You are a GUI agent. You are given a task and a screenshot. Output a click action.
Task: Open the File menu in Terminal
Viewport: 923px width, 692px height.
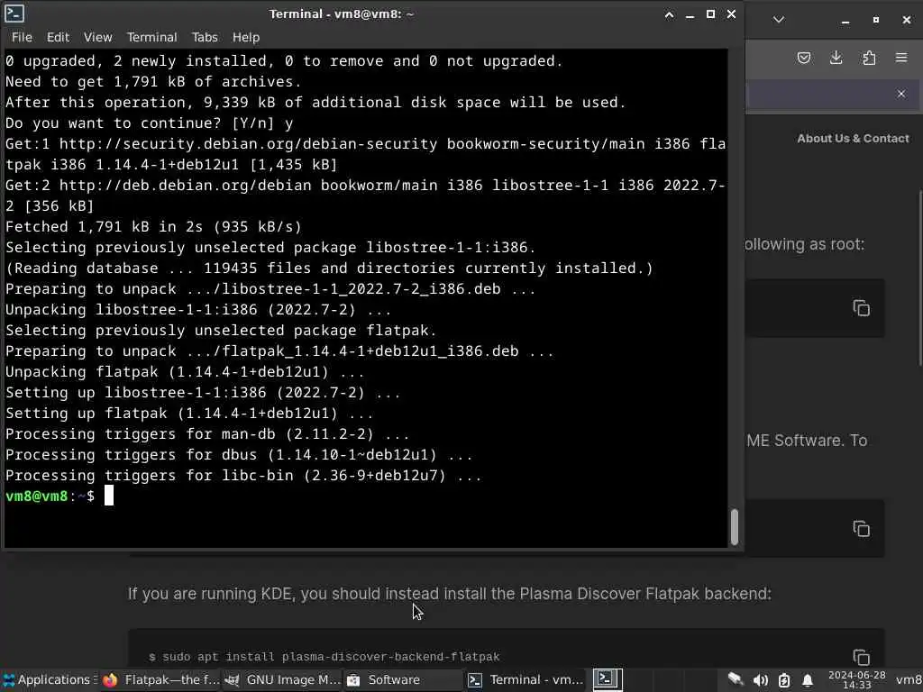coord(22,37)
